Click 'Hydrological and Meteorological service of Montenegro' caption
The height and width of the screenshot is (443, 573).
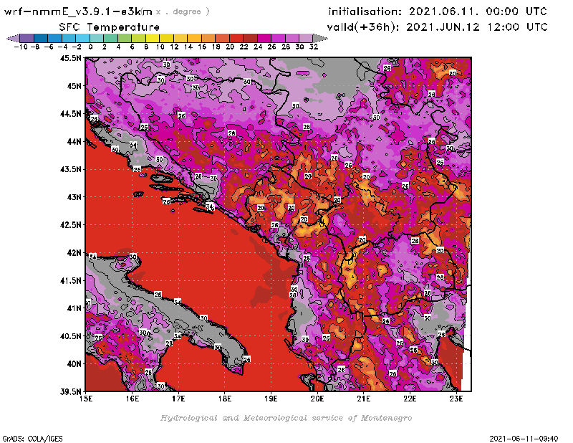tap(286, 418)
